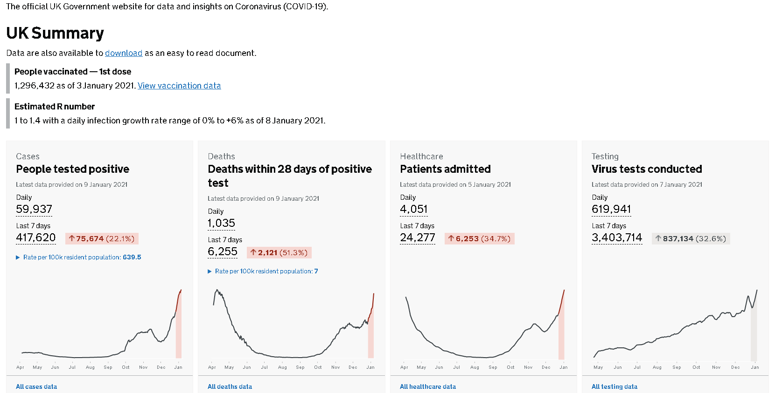
Task: Open All deaths data link
Action: pyautogui.click(x=230, y=386)
